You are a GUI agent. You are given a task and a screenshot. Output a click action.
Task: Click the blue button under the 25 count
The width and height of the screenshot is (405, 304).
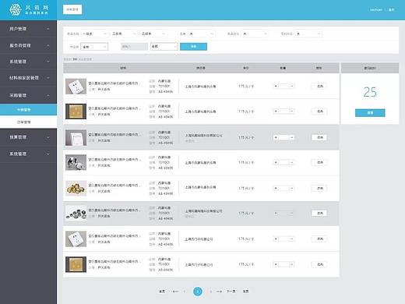(370, 113)
